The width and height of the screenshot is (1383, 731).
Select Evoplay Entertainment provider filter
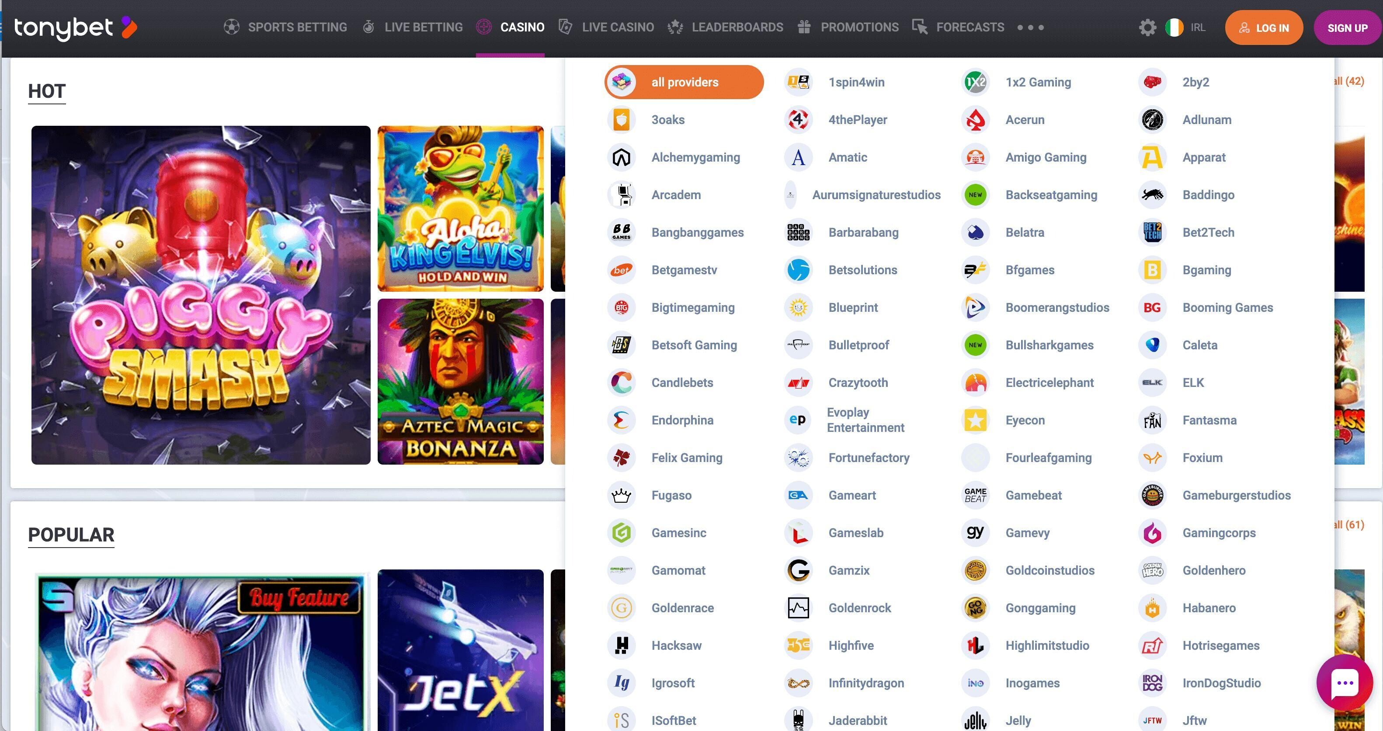865,420
